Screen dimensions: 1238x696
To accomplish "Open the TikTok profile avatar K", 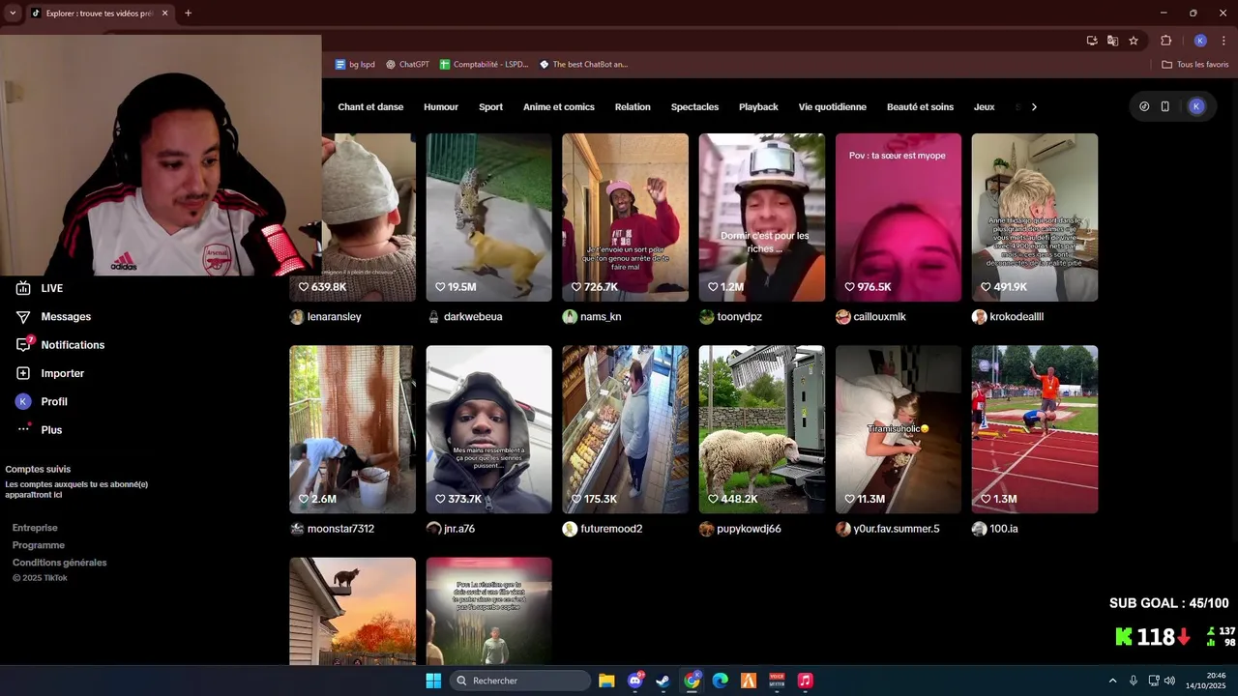I will point(1196,106).
